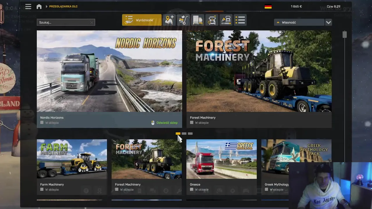Filter by cargo pack DLC icon
The height and width of the screenshot is (209, 372).
point(183,20)
